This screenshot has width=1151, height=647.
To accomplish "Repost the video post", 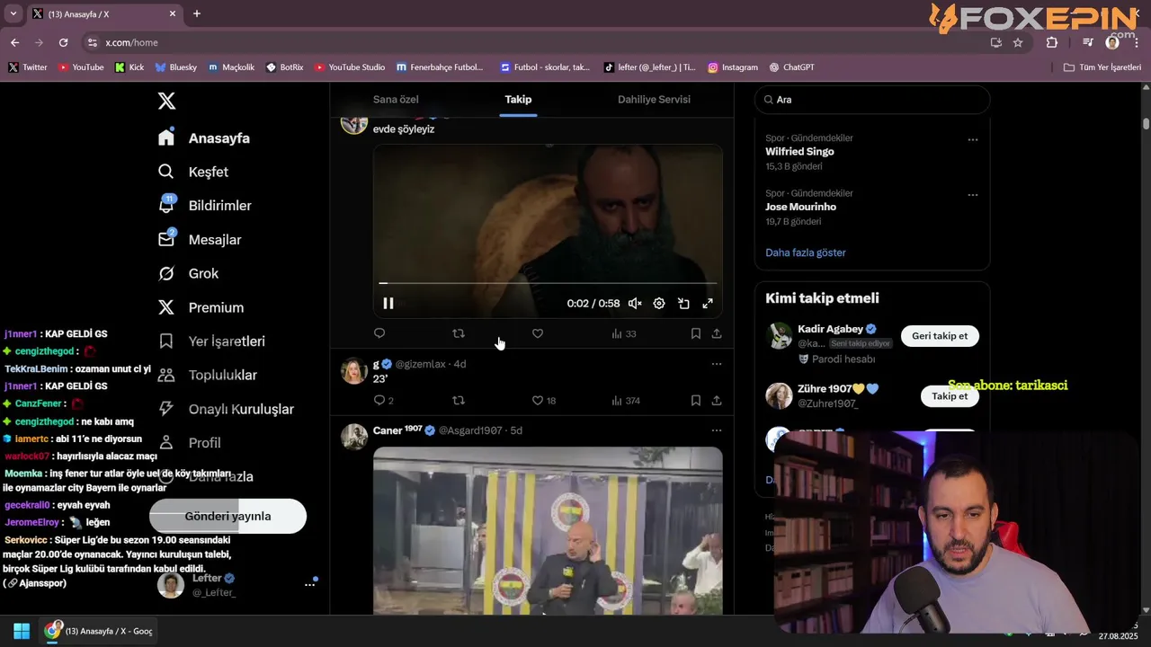I will coord(459,333).
